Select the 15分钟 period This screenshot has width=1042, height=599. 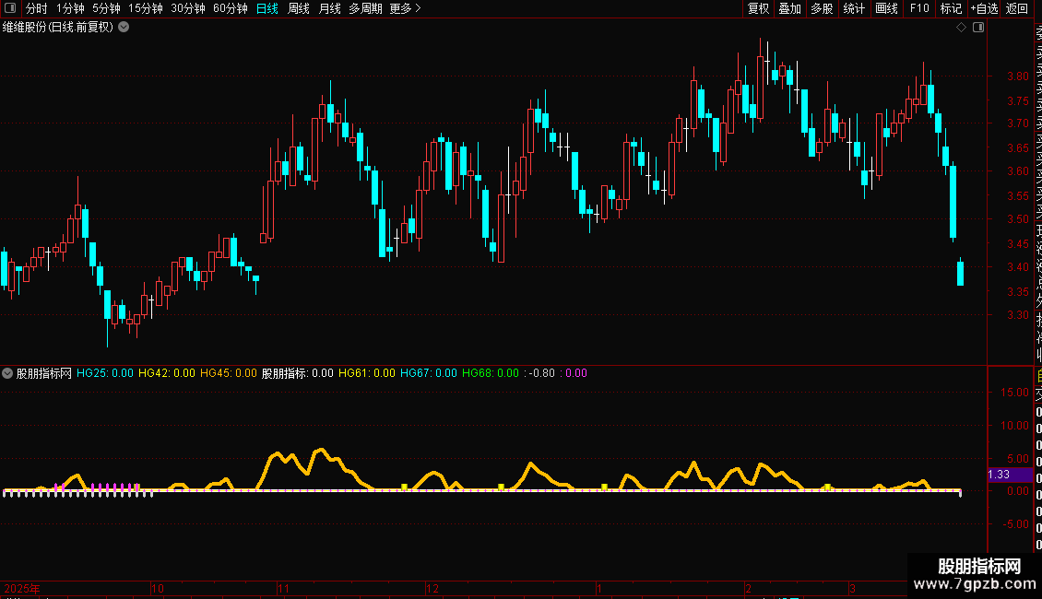click(x=146, y=8)
